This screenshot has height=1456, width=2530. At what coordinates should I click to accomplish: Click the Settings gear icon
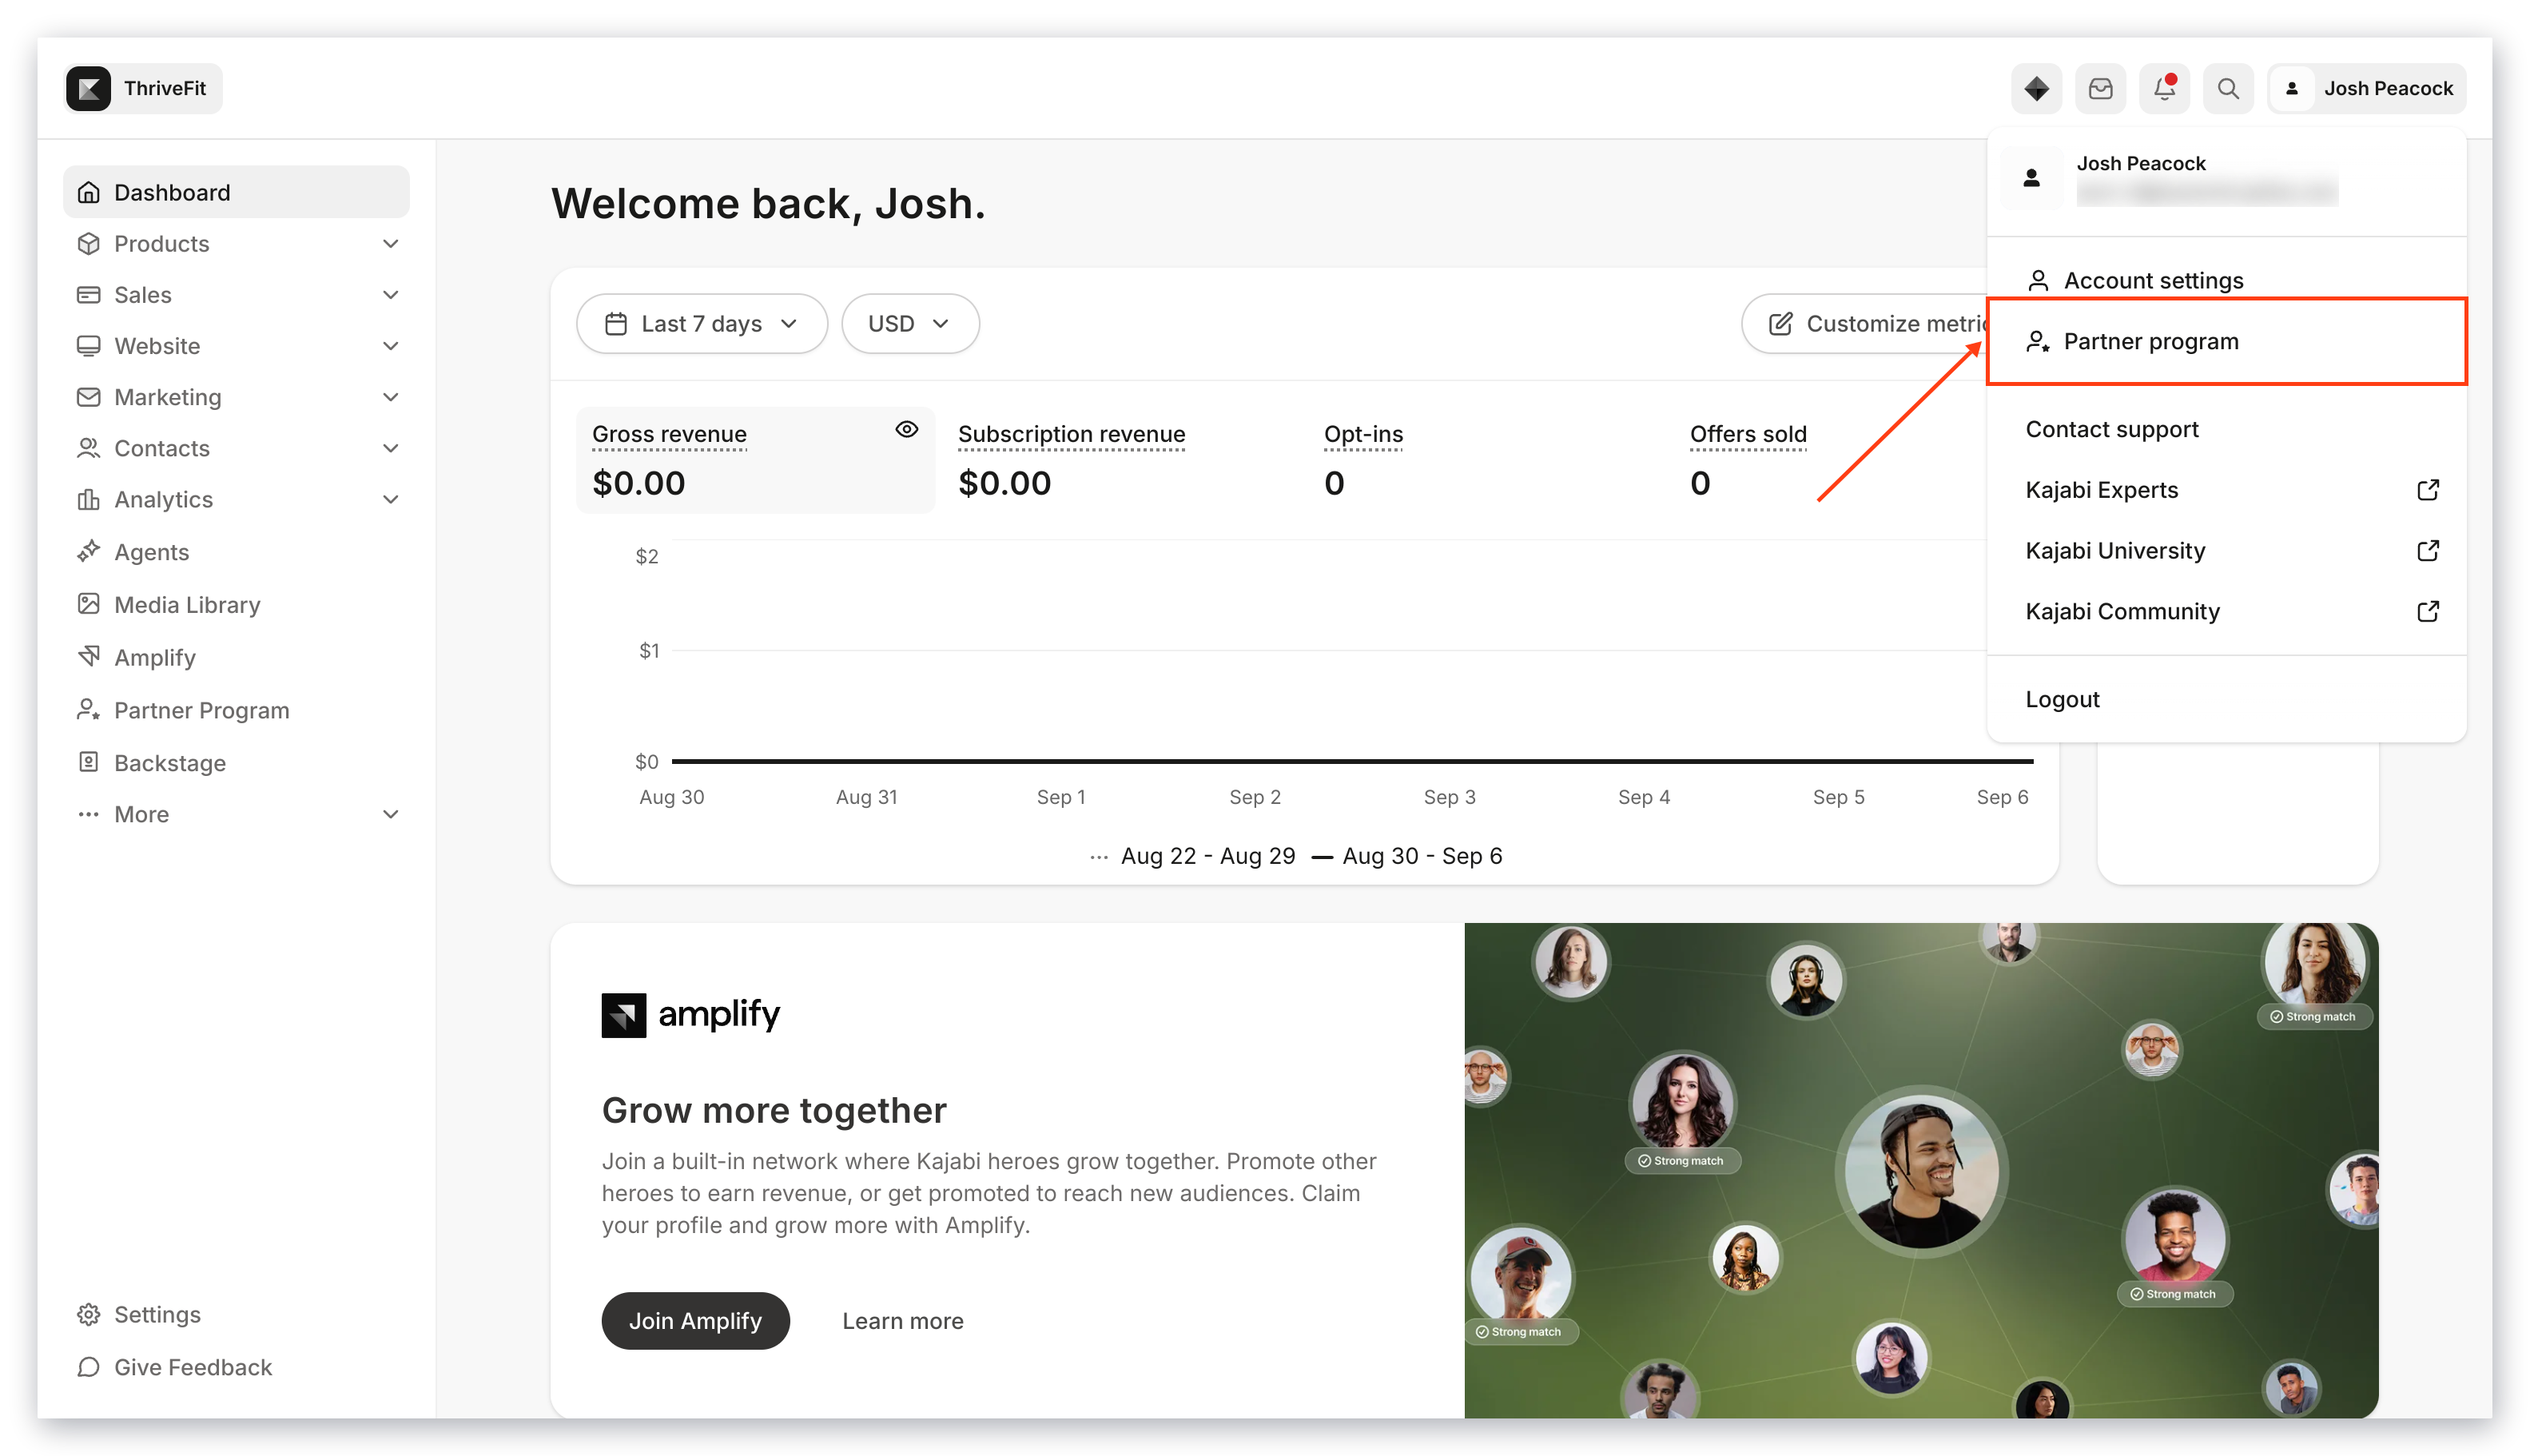click(x=89, y=1314)
